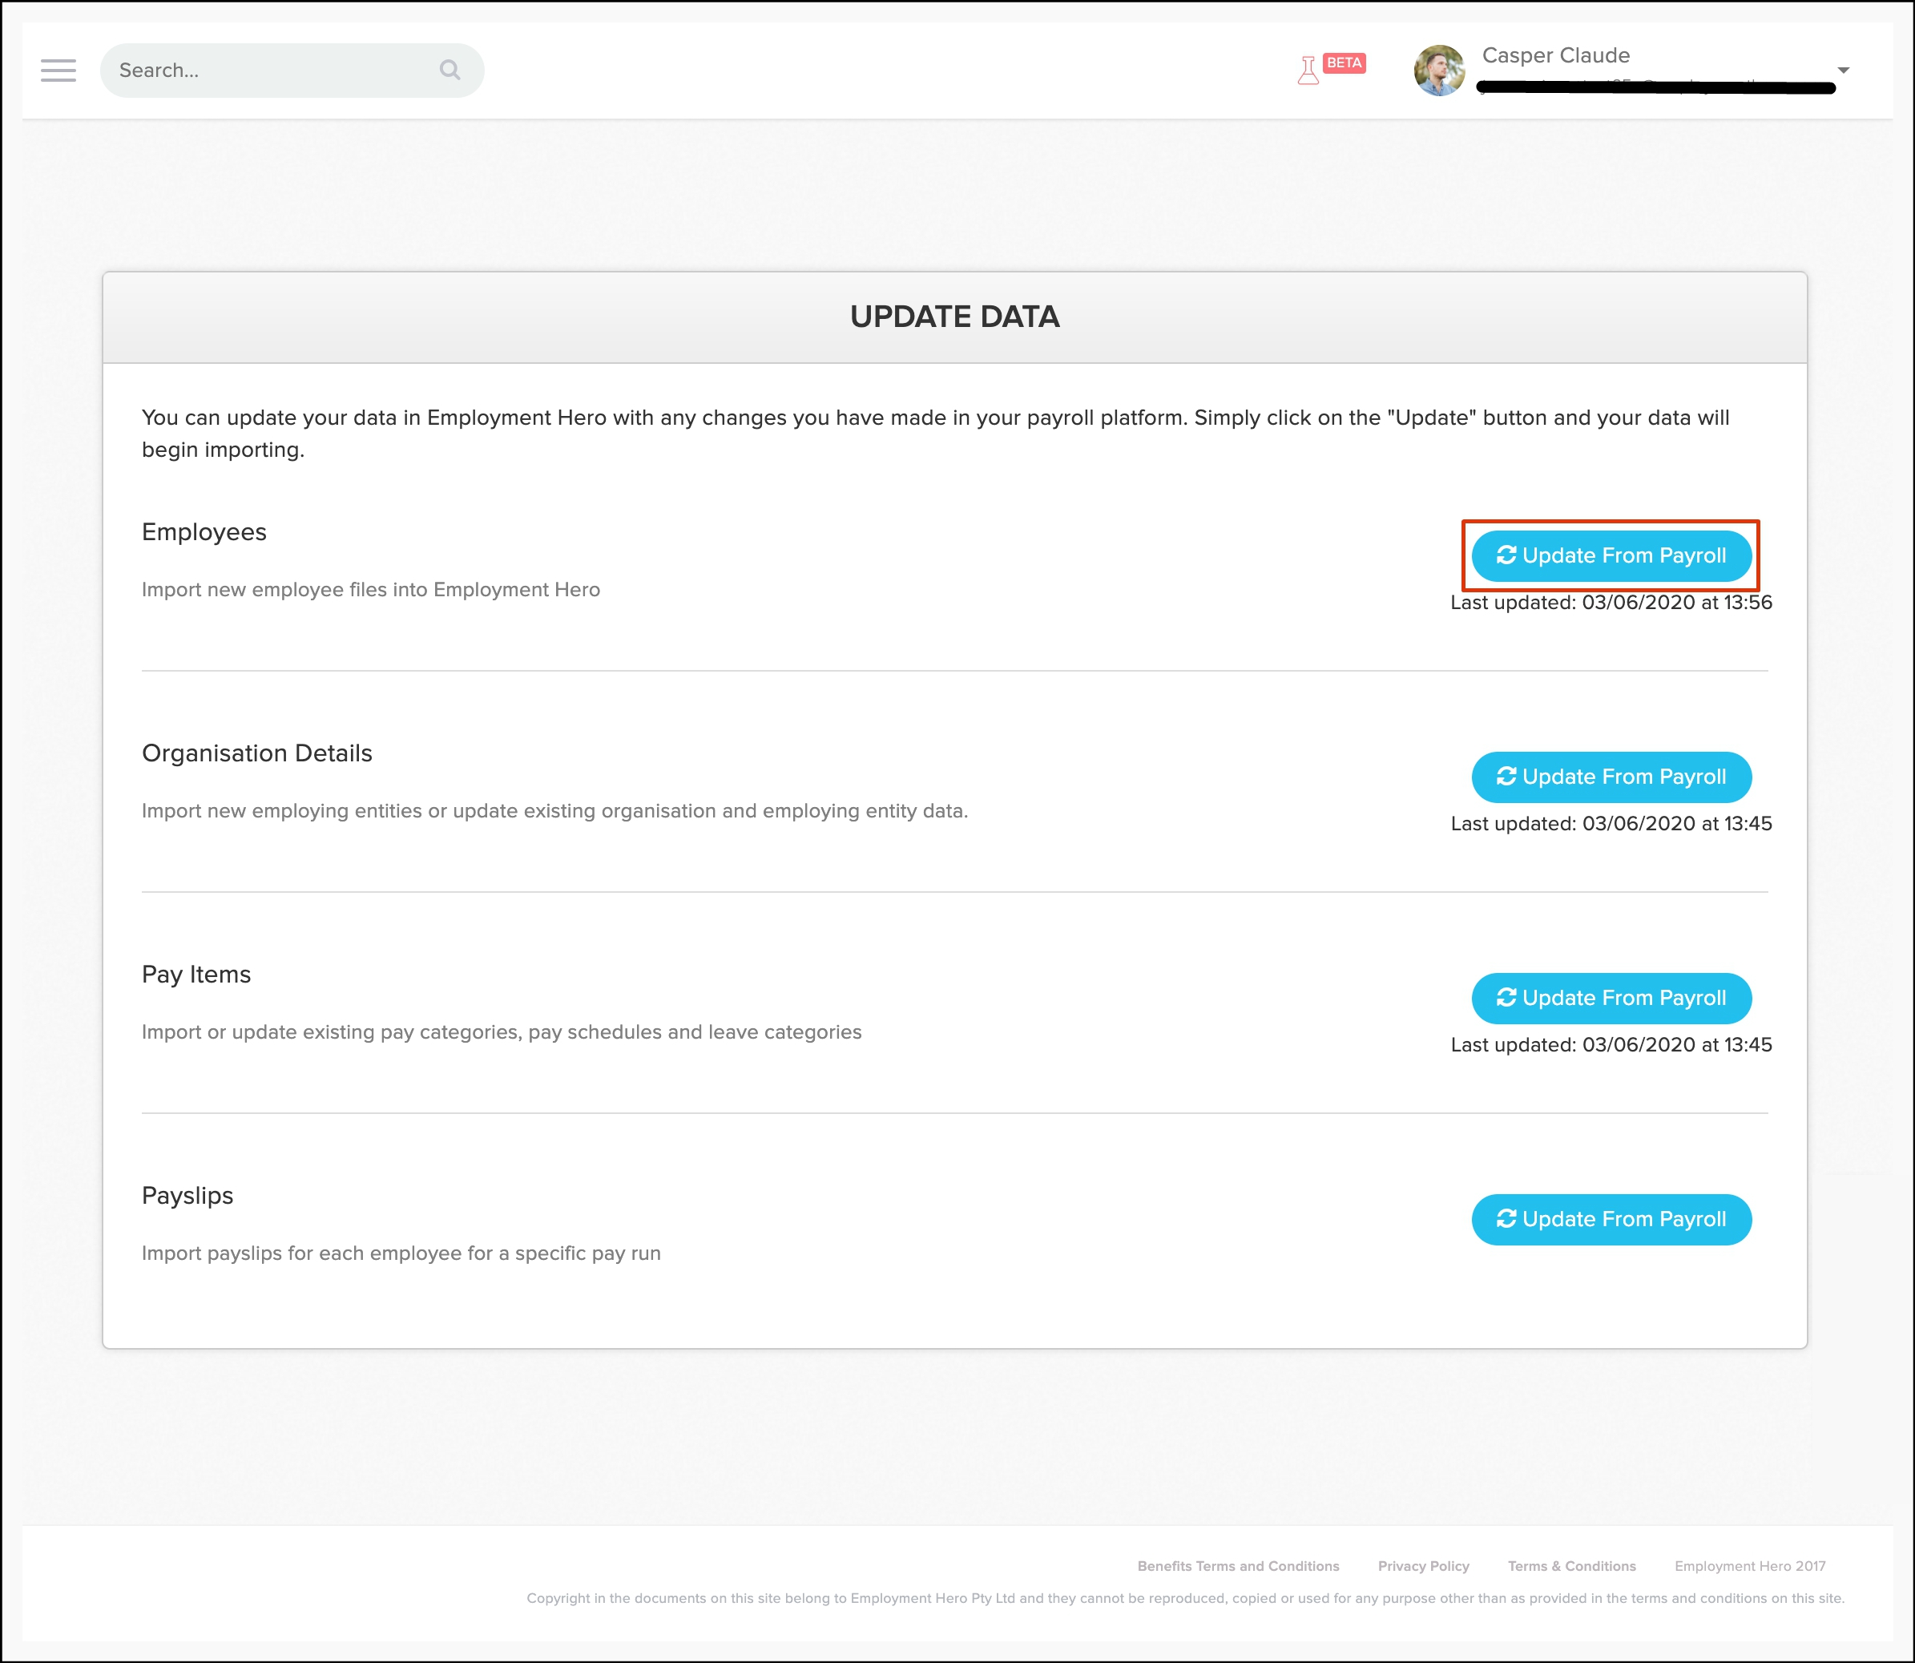
Task: Click Casper Claude's profile avatar
Action: [1439, 71]
